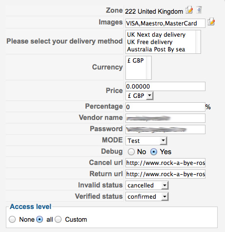Set Debug to Yes

coord(154,152)
